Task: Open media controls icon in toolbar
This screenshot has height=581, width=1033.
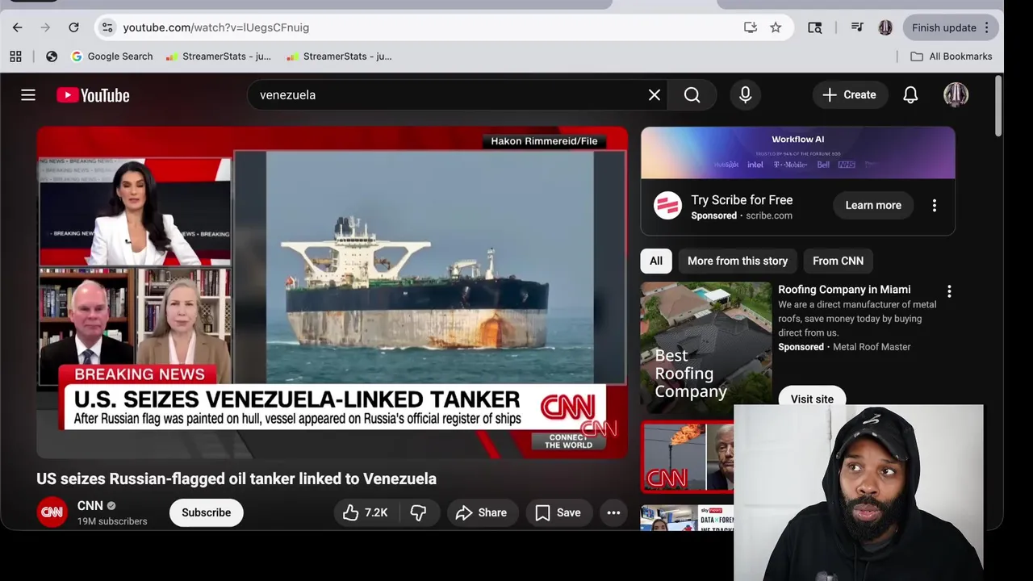Action: 857,27
